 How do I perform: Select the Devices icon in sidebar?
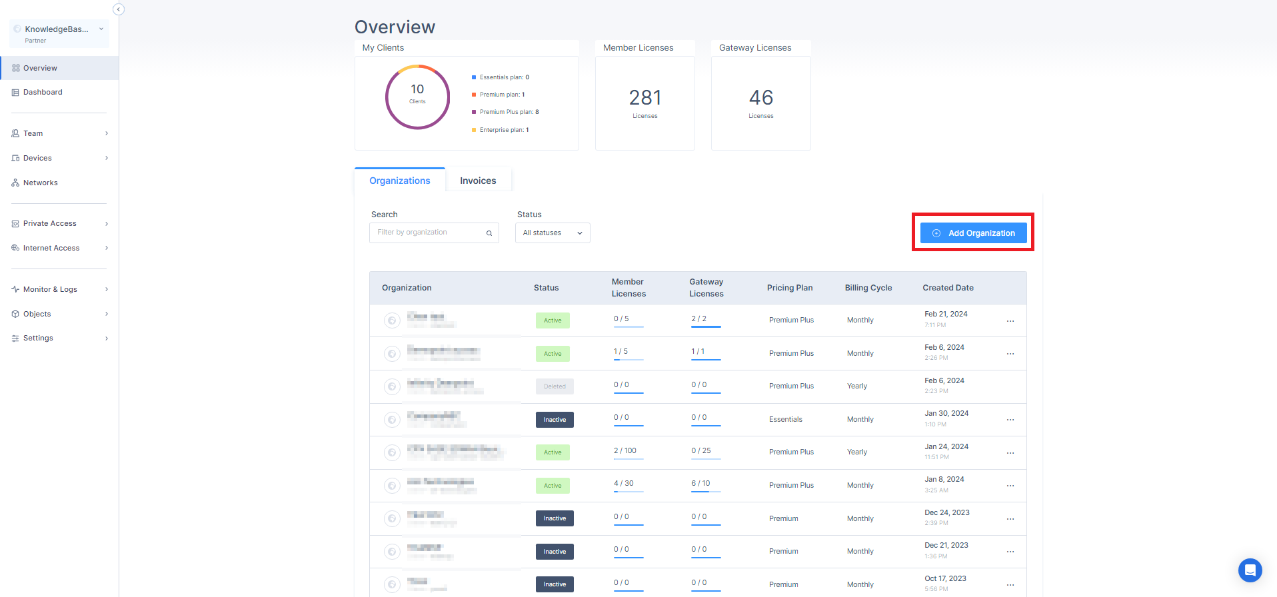click(x=16, y=158)
